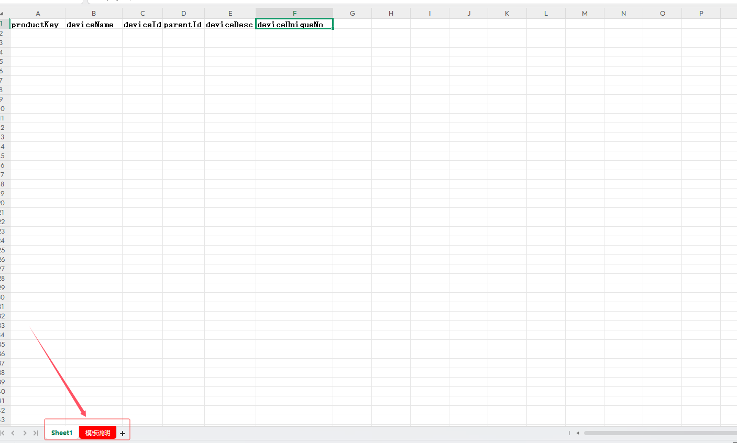
Task: Switch to the Sheet1 tab
Action: coord(62,433)
